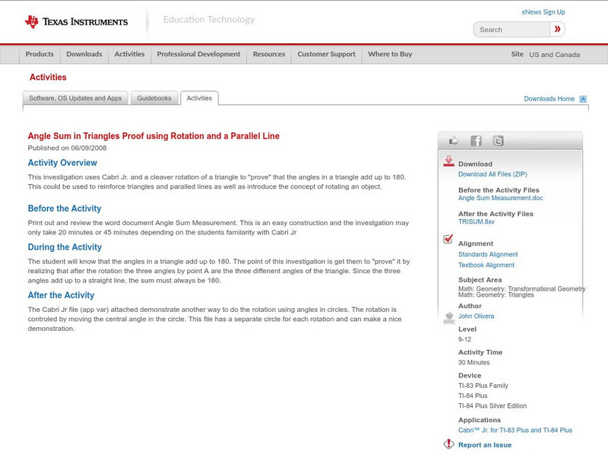Switch to Software, OS Updates and Apps tab
The width and height of the screenshot is (608, 455).
75,98
